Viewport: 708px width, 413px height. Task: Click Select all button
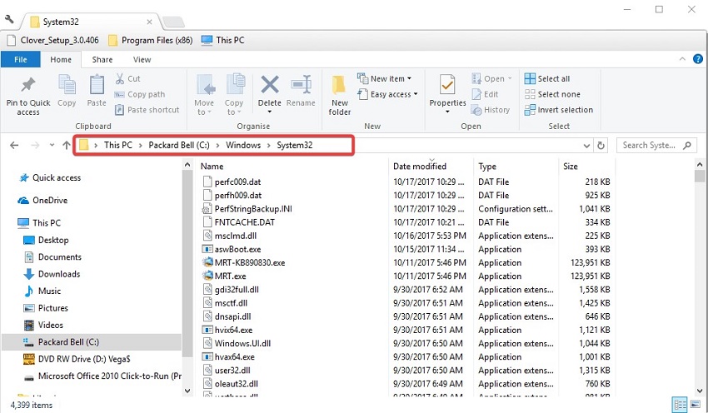[x=547, y=79]
